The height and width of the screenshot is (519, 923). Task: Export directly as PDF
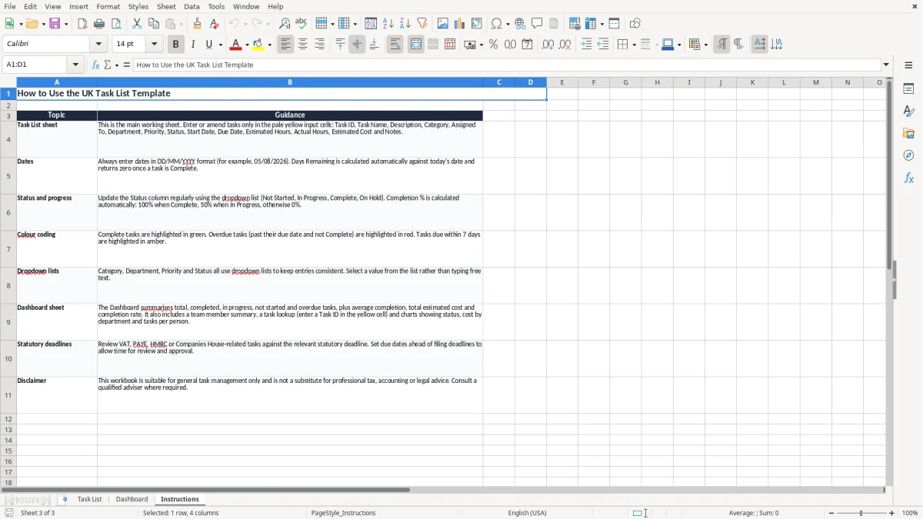coord(82,24)
